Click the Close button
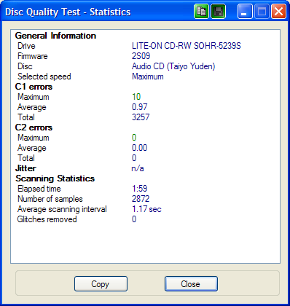This screenshot has height=306, width=290. 191,283
